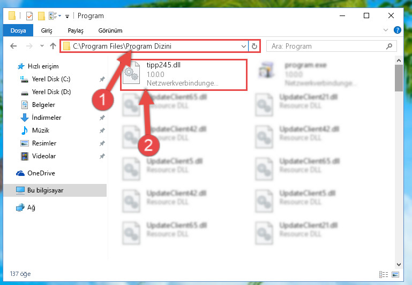This screenshot has height=285, width=412.
Task: Select Yerel Disk (C:) in sidebar
Action: (51, 79)
